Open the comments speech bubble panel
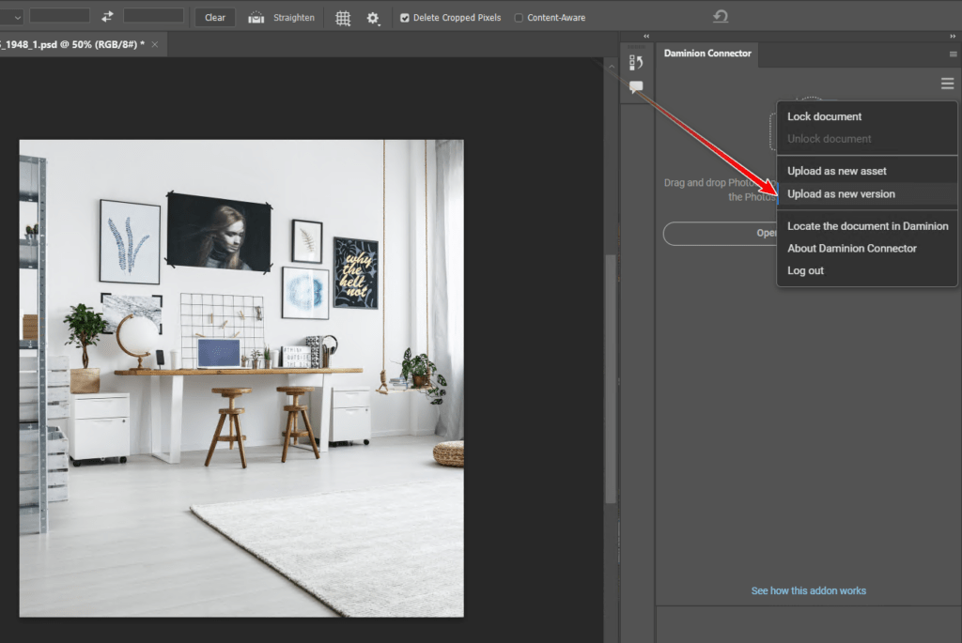The image size is (962, 643). (636, 87)
